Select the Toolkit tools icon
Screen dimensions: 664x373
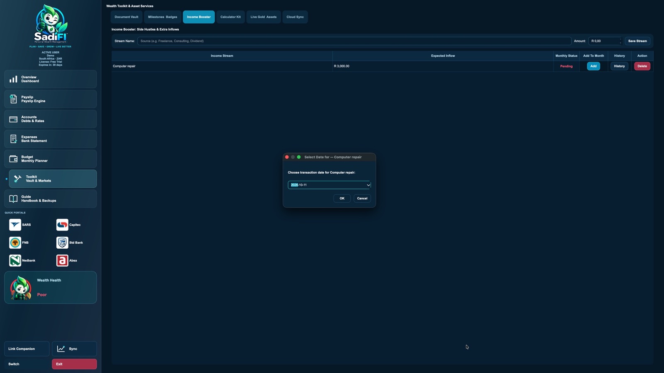(18, 179)
